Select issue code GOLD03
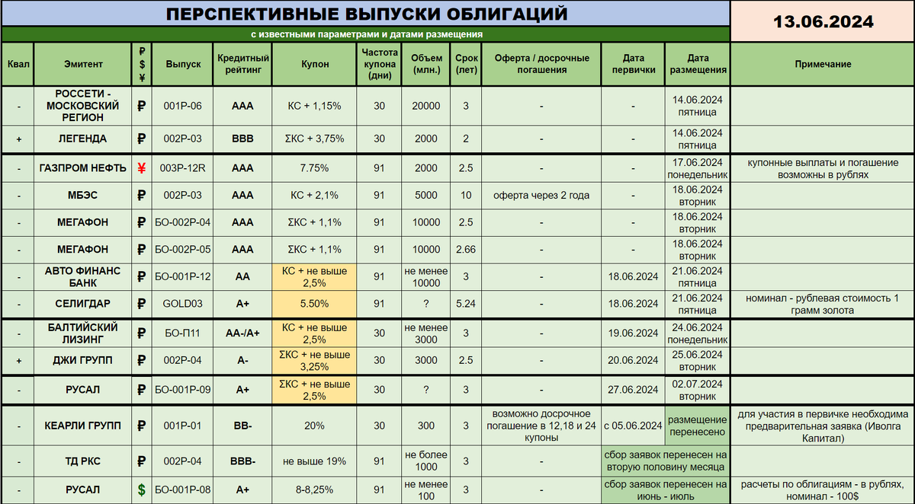Screen dimensions: 915x504 click(183, 303)
